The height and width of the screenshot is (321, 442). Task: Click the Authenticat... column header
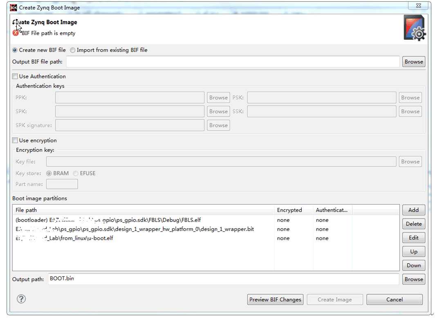[x=332, y=210]
